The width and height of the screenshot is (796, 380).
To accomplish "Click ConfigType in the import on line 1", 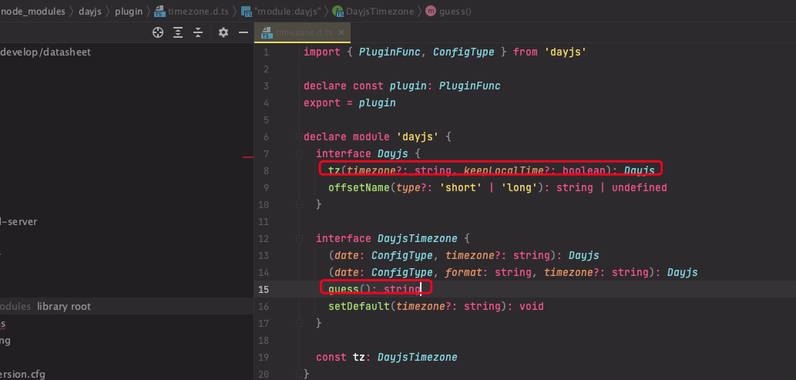I will click(x=463, y=52).
